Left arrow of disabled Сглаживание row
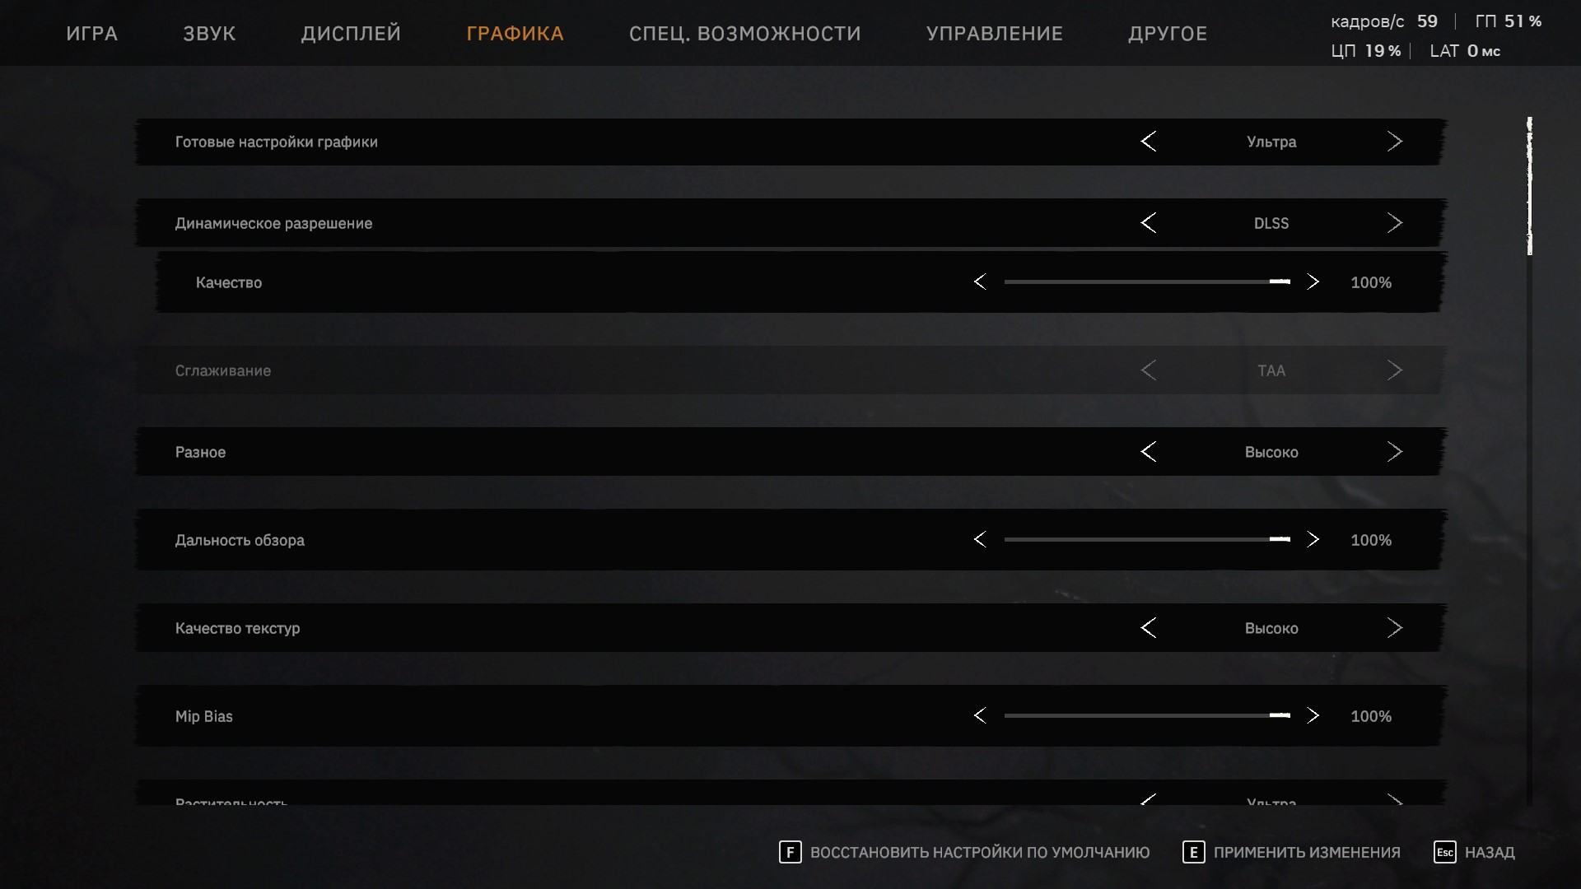The image size is (1581, 889). (x=1148, y=370)
